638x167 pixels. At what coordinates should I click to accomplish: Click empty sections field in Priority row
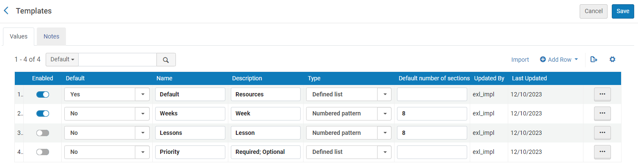[x=432, y=152]
